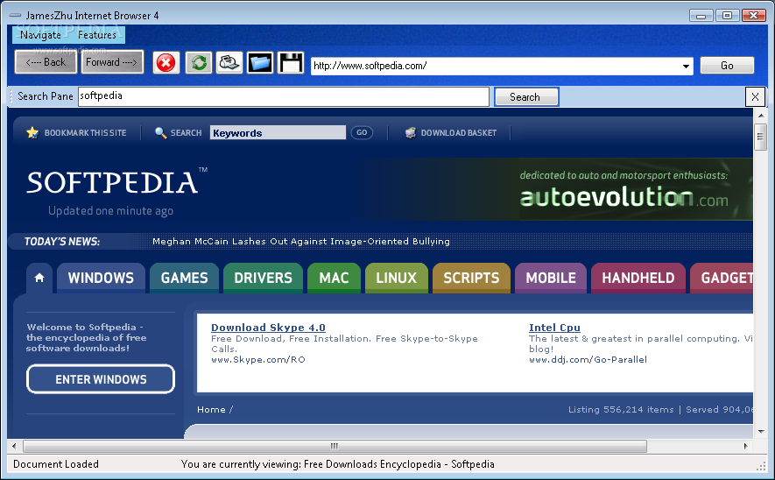Open the DRIVERS category tab
Screen dimensions: 775x480
[263, 278]
